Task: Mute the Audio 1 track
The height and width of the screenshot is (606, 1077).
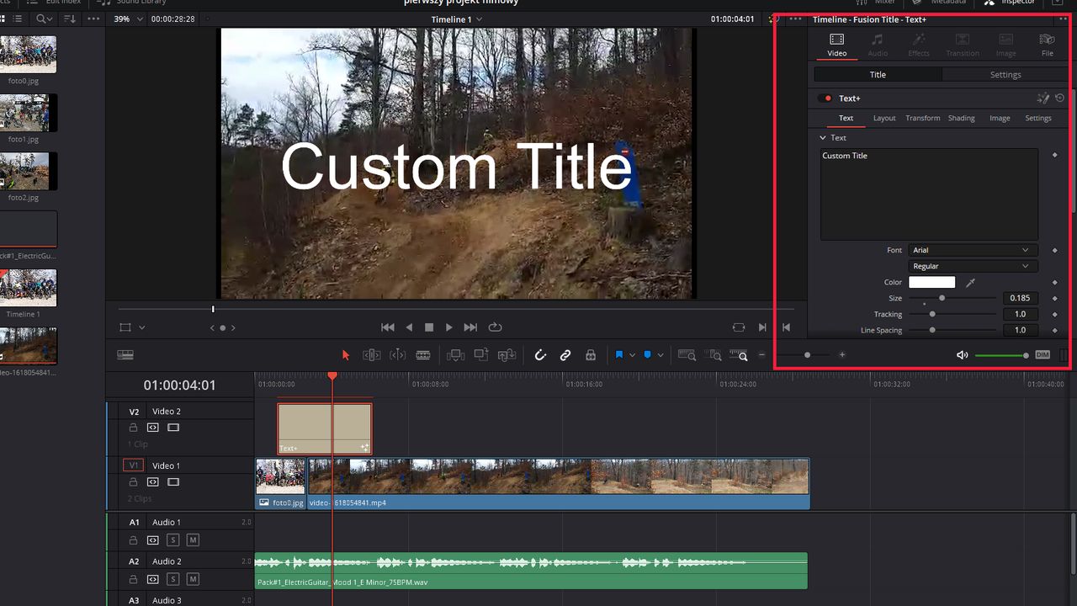Action: click(193, 540)
